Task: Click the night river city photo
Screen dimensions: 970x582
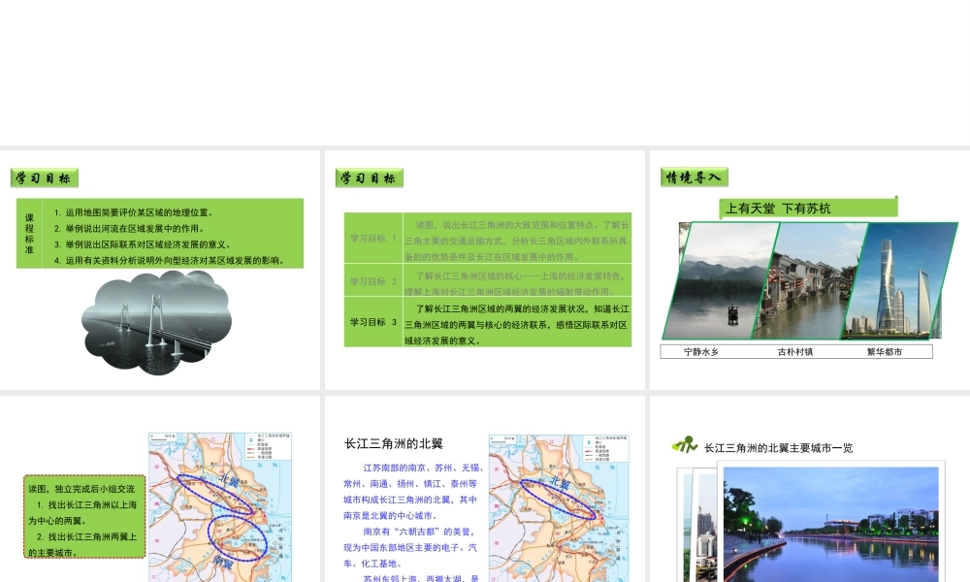Action: coord(831,525)
